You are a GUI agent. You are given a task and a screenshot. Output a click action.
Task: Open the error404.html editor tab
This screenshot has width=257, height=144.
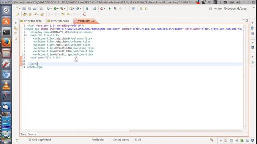point(31,21)
